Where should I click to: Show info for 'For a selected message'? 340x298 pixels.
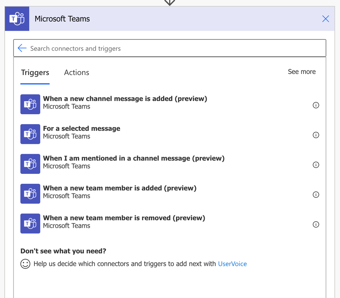[x=316, y=135]
